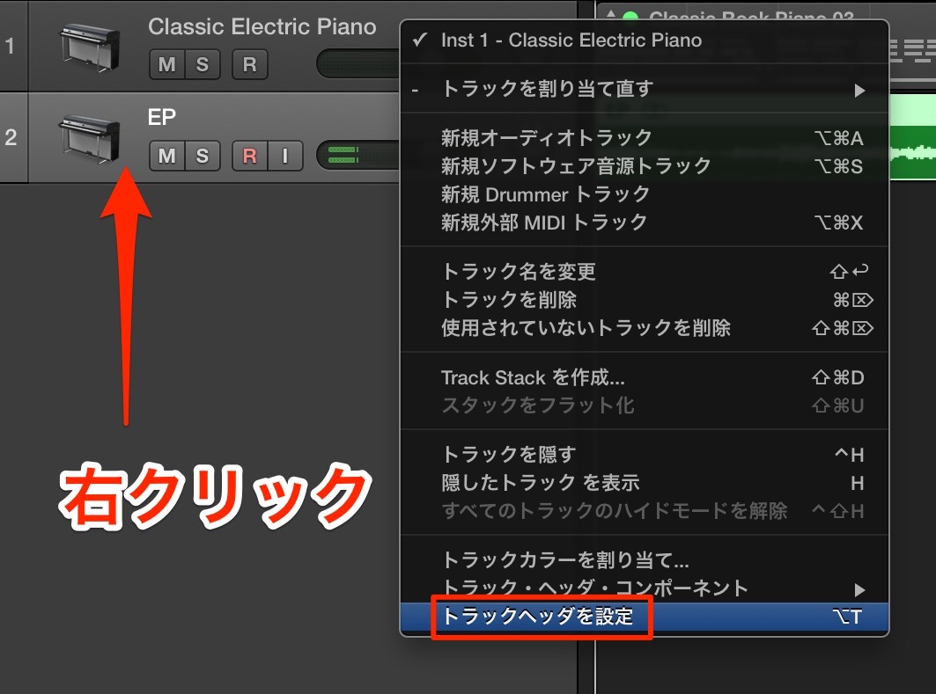Select Inst 1 - Classic Electric Piano entry
The image size is (936, 694).
pyautogui.click(x=644, y=40)
